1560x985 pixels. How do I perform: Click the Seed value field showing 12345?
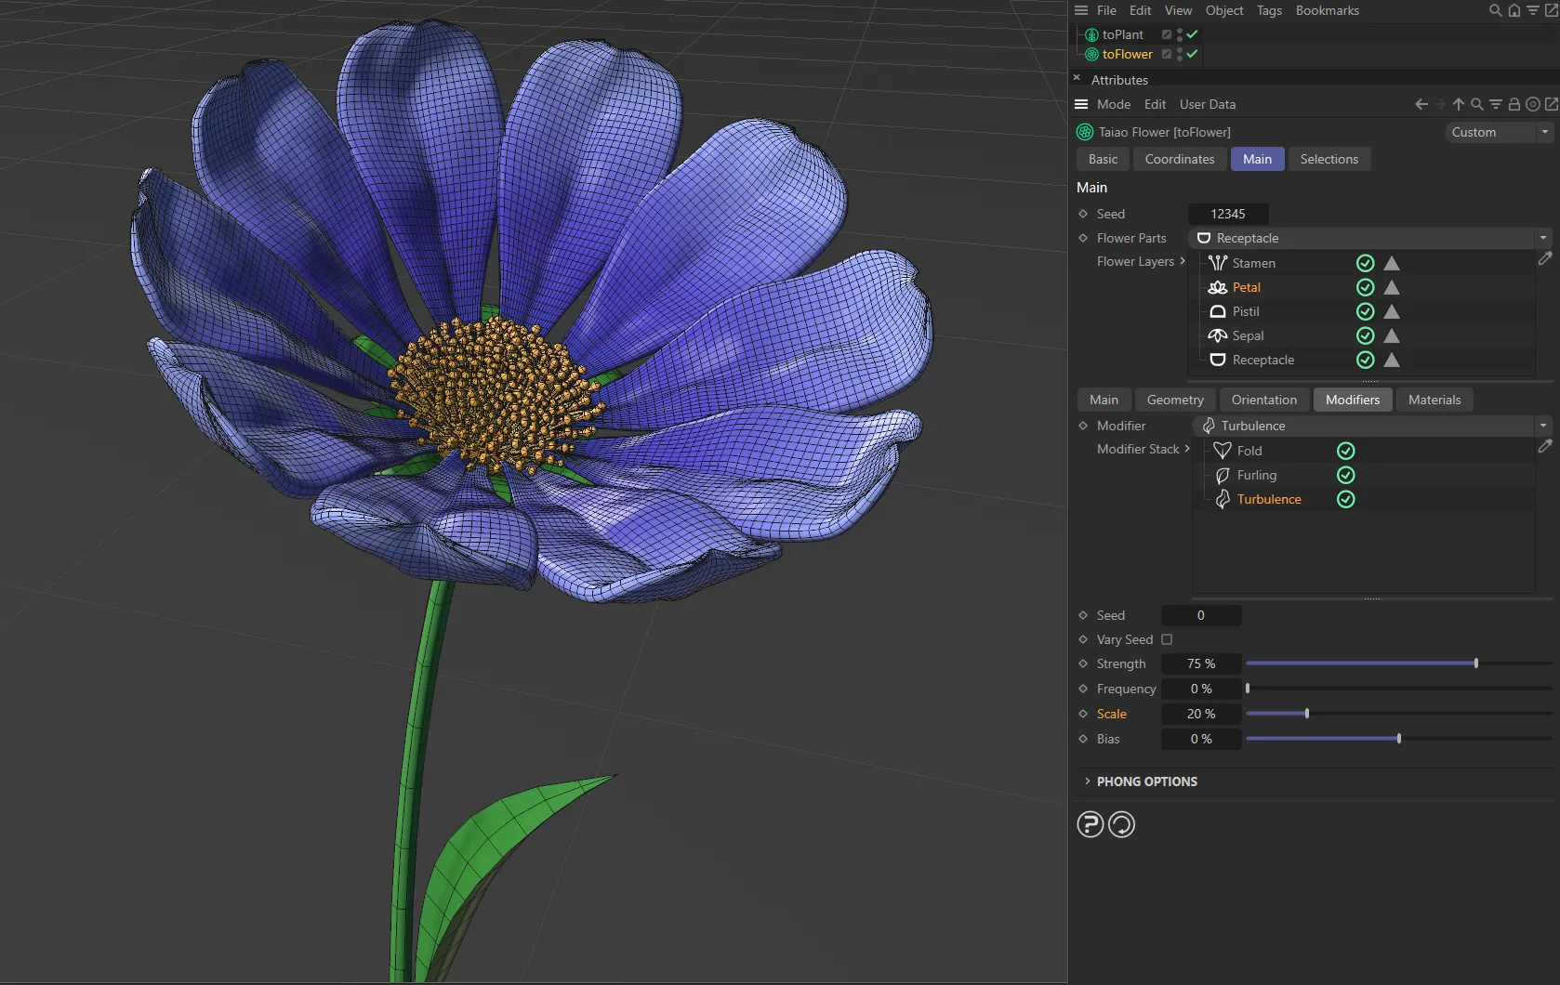click(1227, 214)
